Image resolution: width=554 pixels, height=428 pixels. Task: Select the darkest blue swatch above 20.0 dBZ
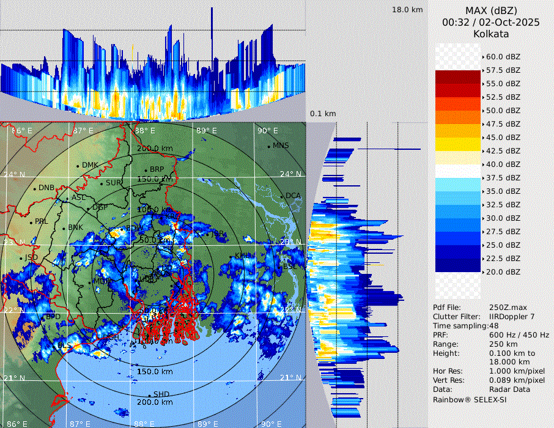(457, 265)
